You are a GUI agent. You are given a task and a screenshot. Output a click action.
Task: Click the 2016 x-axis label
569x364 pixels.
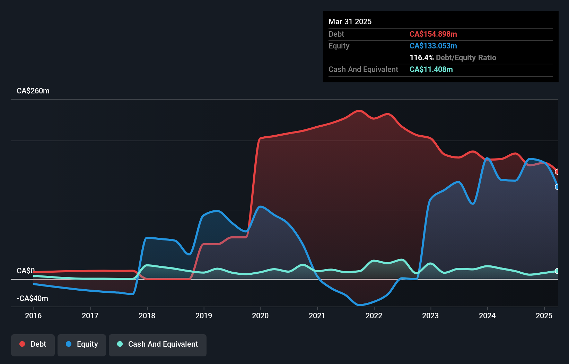click(x=33, y=316)
